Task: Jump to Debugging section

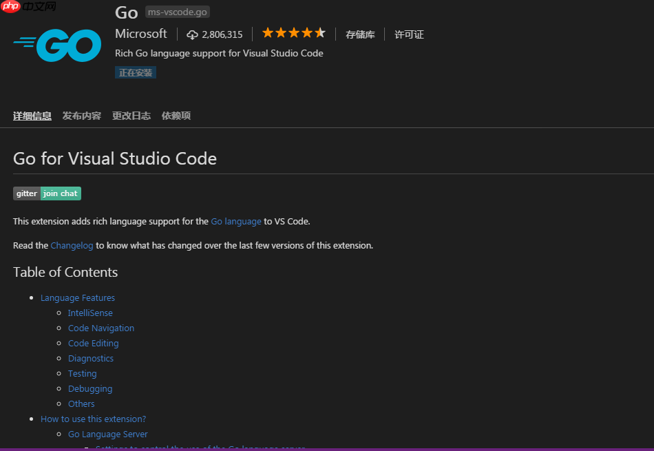Action: (x=90, y=389)
